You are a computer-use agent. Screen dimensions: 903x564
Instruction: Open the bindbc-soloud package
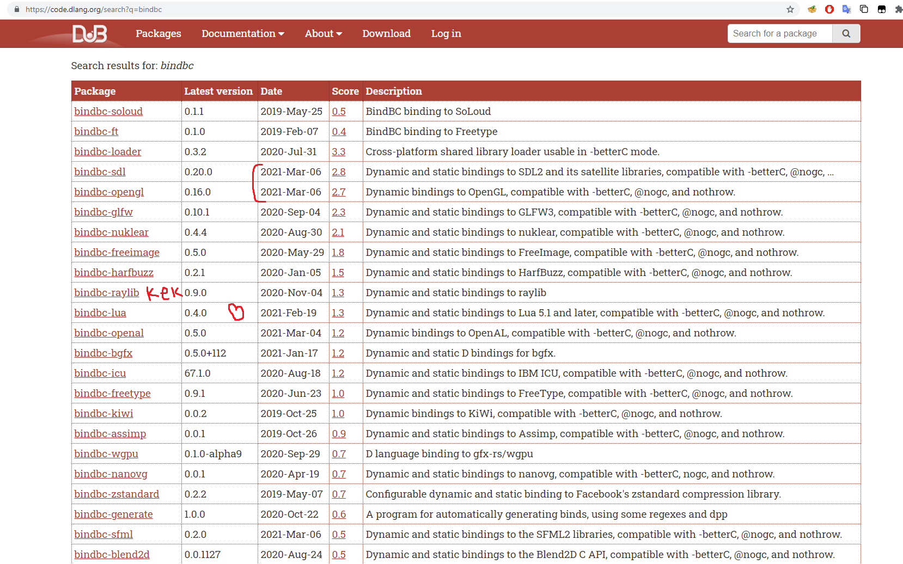108,112
